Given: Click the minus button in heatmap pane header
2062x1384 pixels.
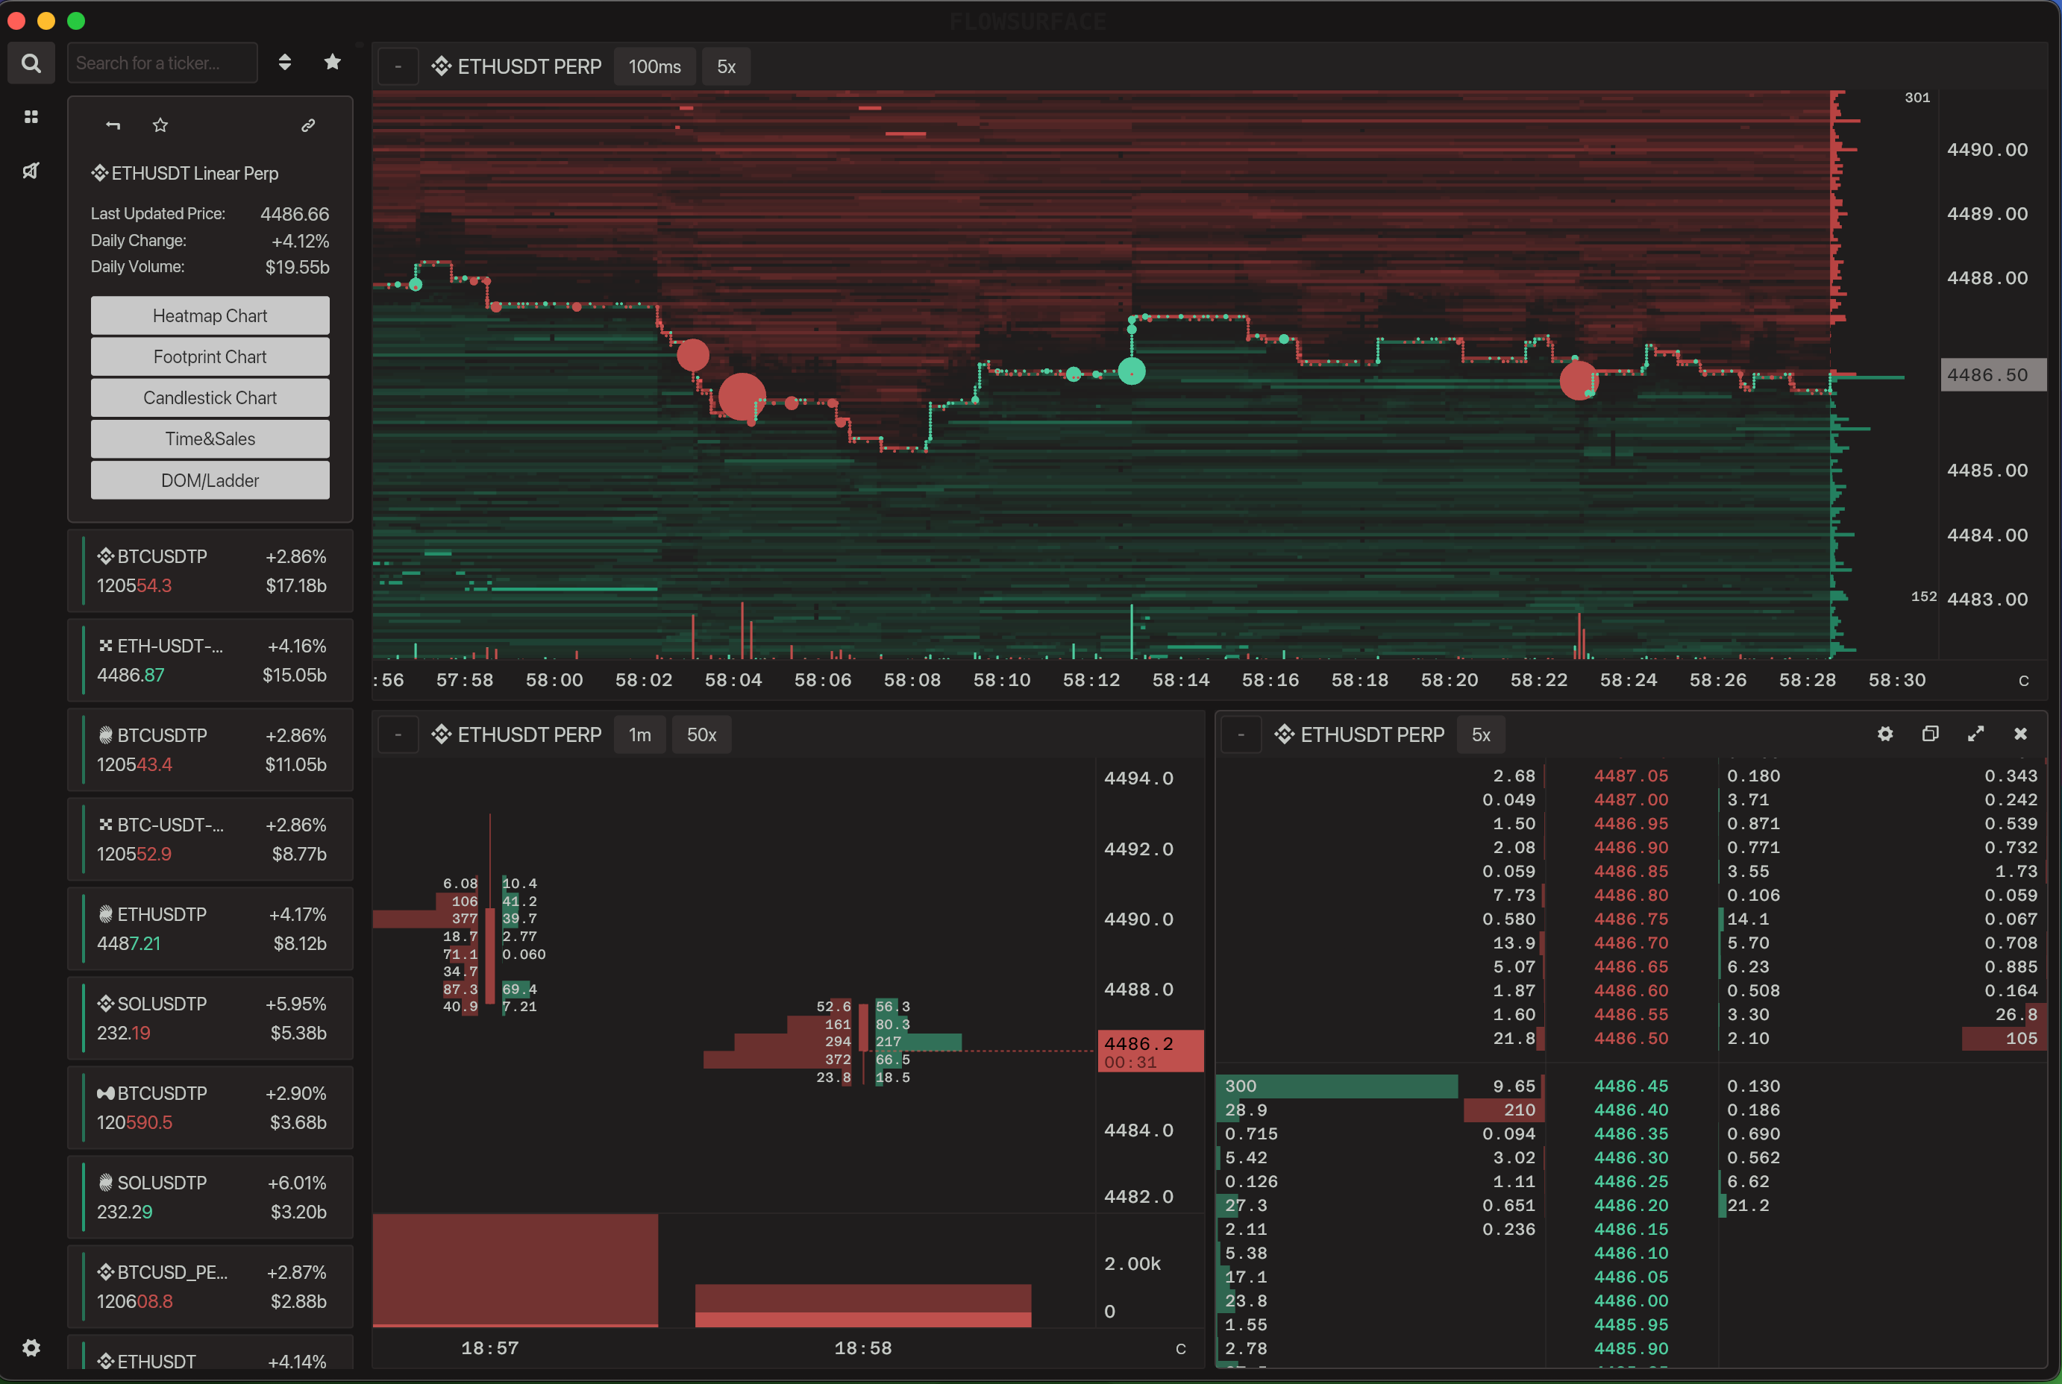Looking at the screenshot, I should coord(398,66).
